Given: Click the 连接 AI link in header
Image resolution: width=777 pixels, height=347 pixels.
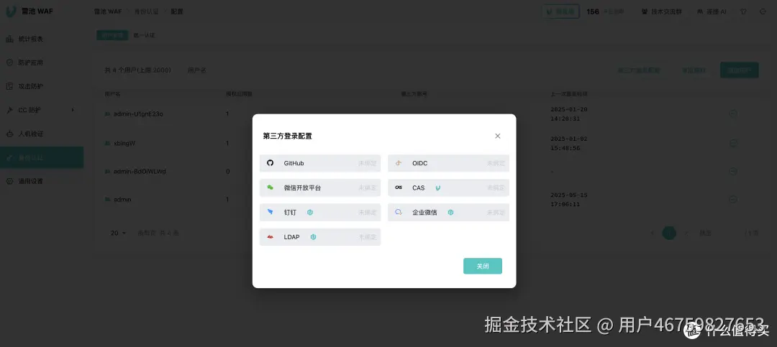Looking at the screenshot, I should 712,11.
